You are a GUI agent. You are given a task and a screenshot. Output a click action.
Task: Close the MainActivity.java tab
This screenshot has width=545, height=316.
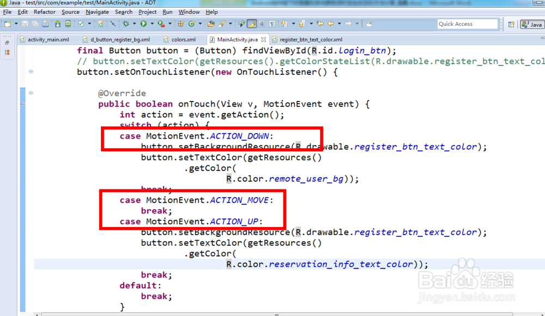[x=264, y=40]
